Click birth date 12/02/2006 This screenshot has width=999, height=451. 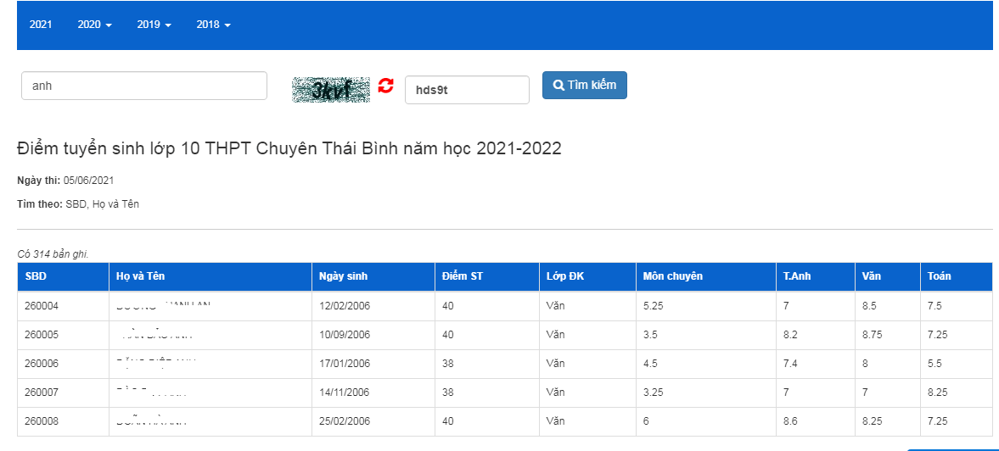pos(345,306)
